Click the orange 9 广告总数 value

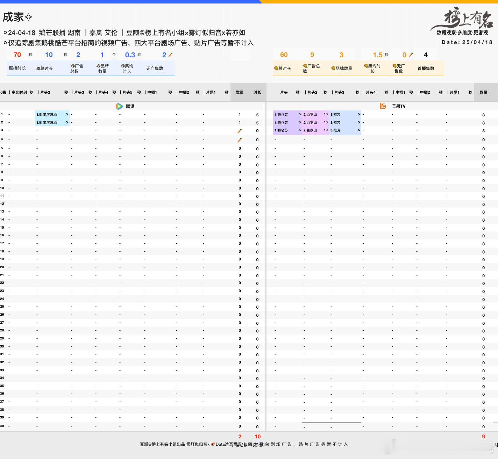(x=312, y=55)
